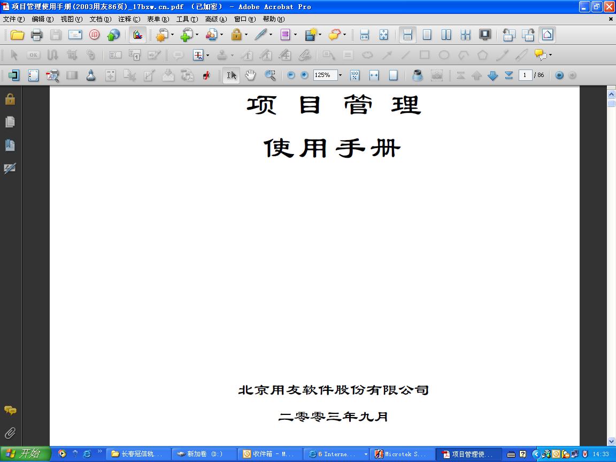Toggle two-up page layout
The image size is (616, 462).
point(446,35)
